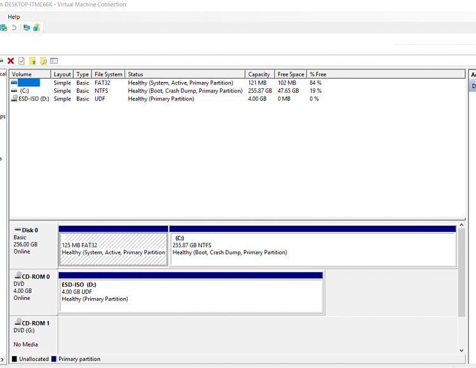Sort by the Type column header

point(83,74)
